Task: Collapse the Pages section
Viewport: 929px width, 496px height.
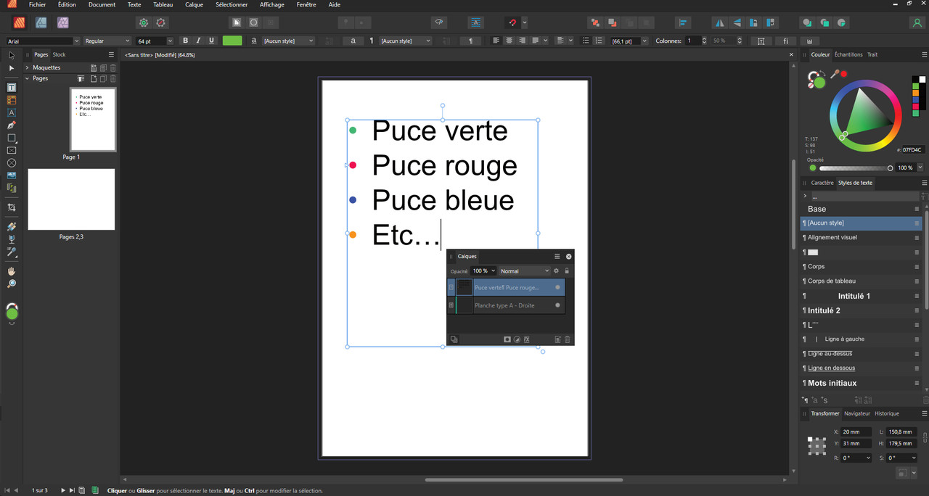Action: click(27, 78)
